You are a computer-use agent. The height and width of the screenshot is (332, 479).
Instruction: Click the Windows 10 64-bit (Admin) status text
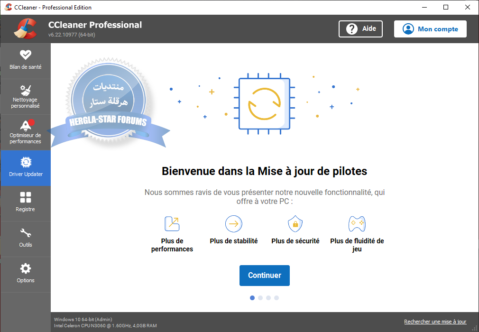click(x=83, y=319)
